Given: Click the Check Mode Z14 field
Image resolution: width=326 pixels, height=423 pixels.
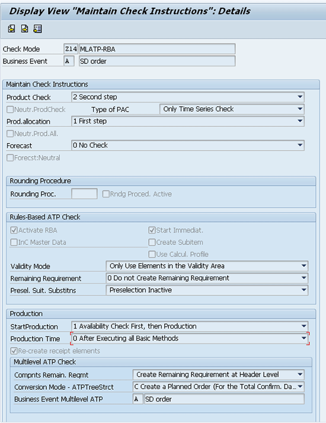Looking at the screenshot, I should 71,49.
